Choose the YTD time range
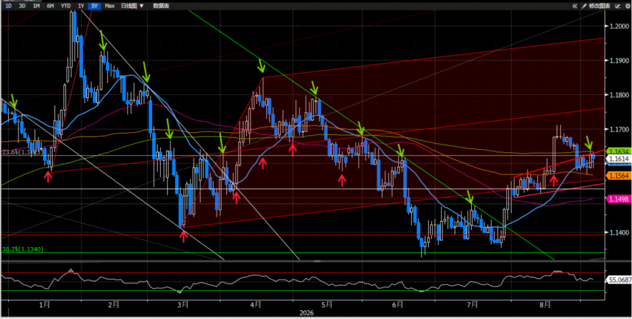 click(66, 6)
